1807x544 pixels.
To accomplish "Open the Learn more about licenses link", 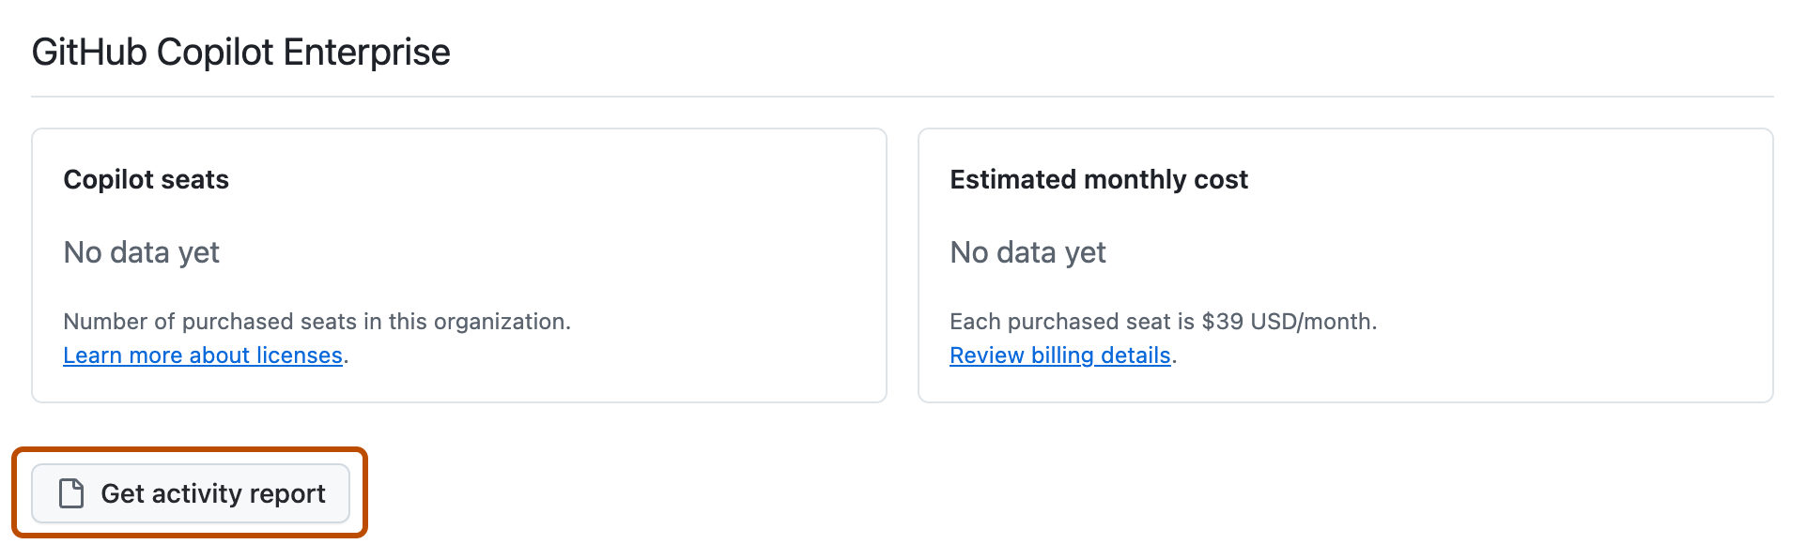I will (x=203, y=355).
